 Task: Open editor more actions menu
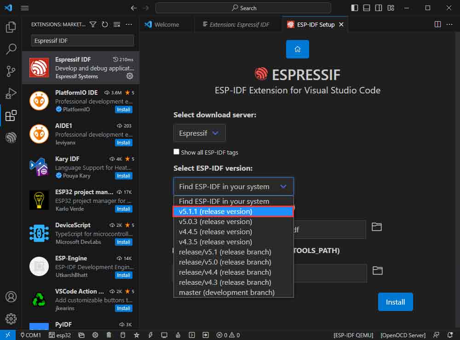click(x=449, y=24)
